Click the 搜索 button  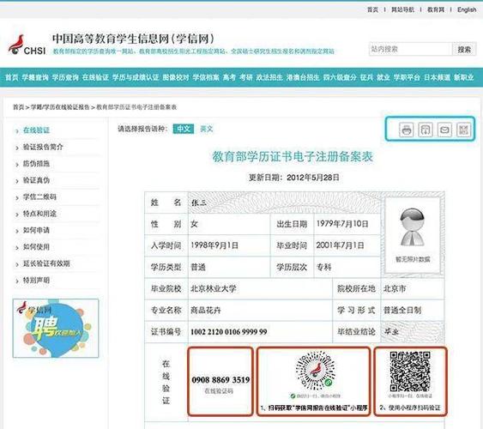pos(464,49)
